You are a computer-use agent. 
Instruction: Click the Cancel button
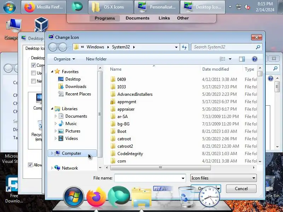coord(241,189)
